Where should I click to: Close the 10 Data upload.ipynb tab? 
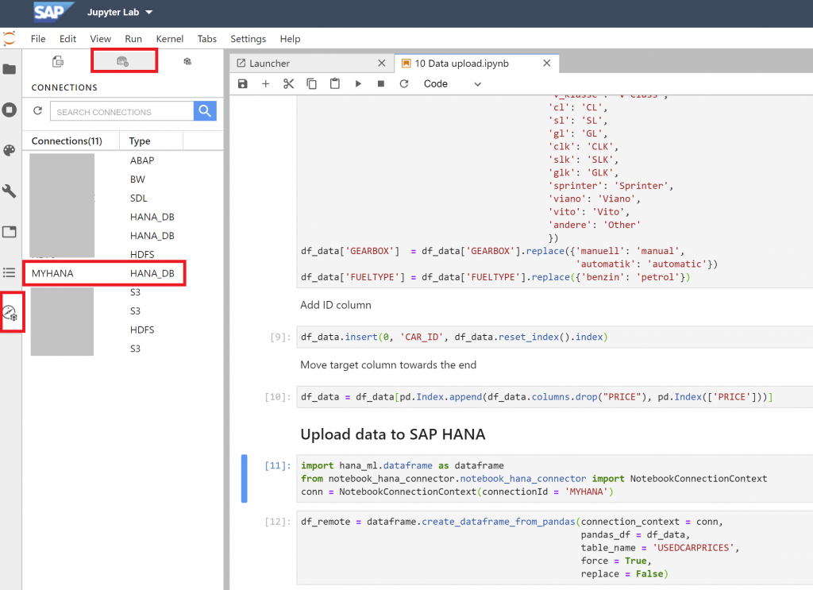(x=546, y=64)
